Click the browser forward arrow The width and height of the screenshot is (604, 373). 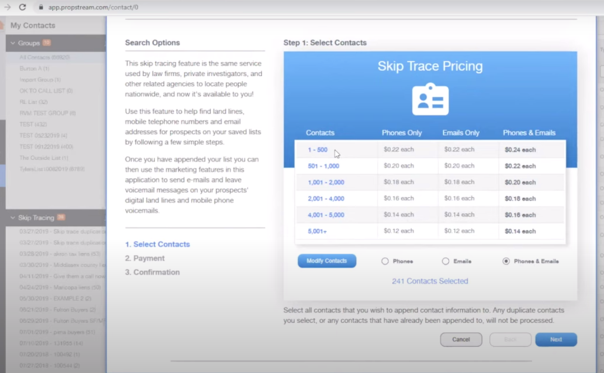[7, 7]
